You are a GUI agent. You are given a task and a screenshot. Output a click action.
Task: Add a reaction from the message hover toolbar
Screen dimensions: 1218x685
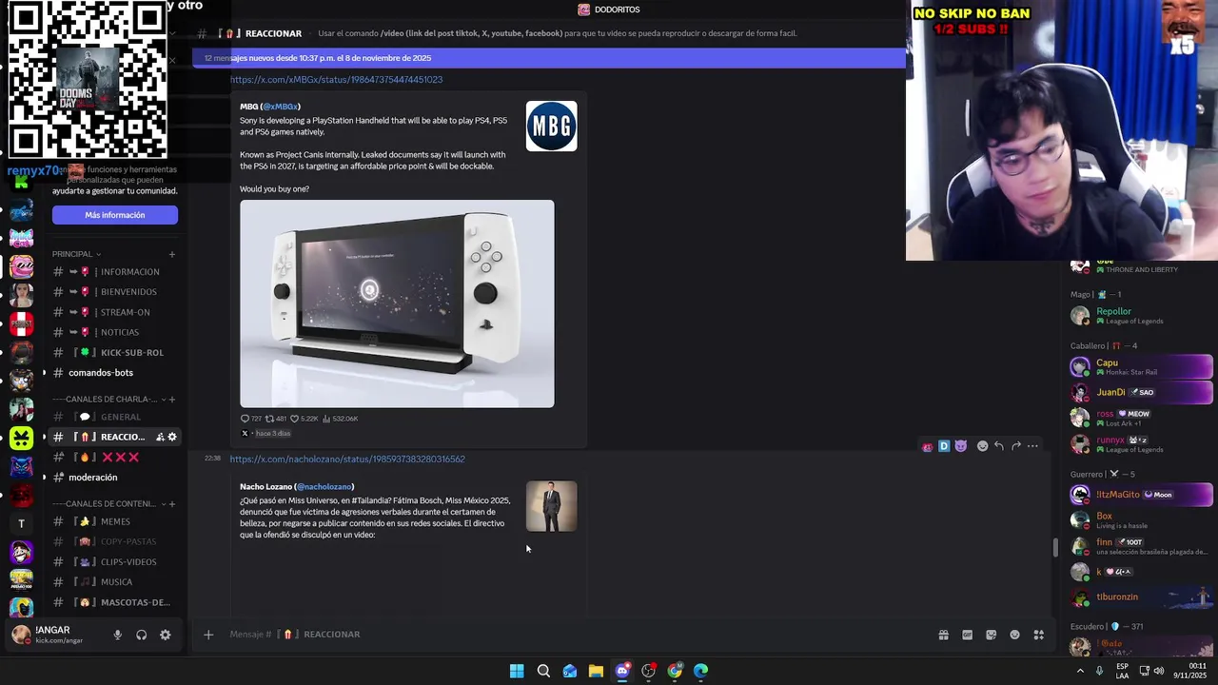click(983, 446)
